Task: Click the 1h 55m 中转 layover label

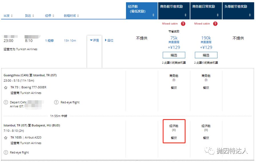Action: pos(59,116)
